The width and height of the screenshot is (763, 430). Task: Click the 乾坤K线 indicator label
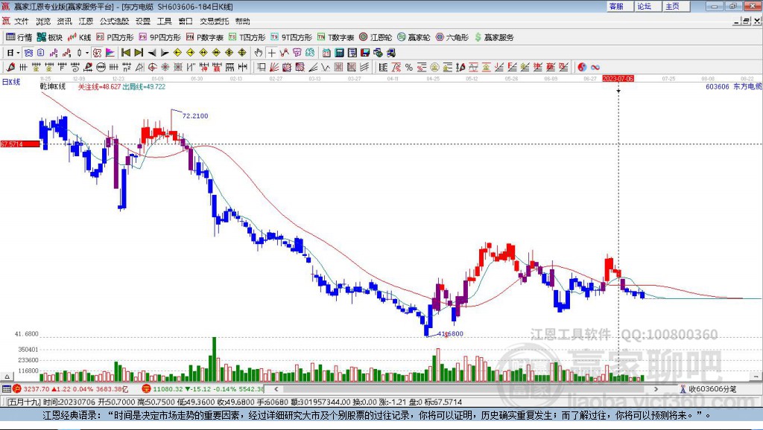click(x=53, y=86)
